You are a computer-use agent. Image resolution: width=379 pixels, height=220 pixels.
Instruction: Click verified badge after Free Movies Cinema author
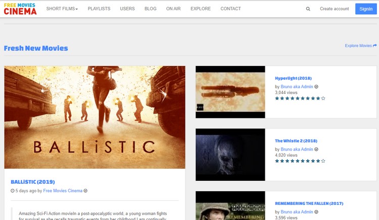pyautogui.click(x=85, y=191)
